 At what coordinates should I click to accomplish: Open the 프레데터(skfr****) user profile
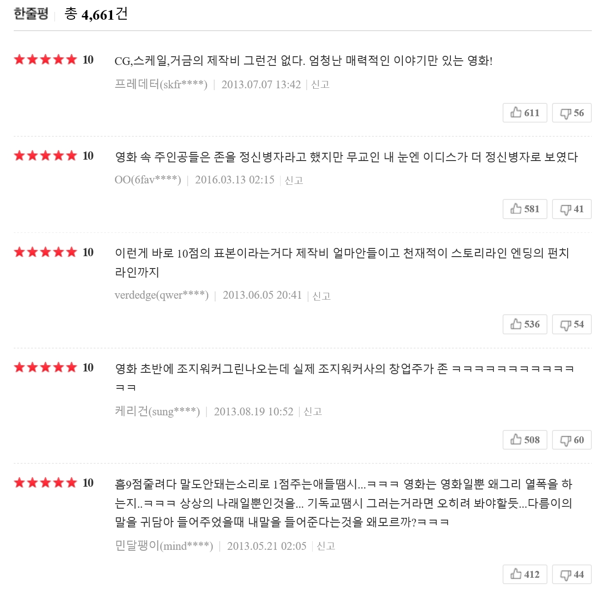[161, 85]
